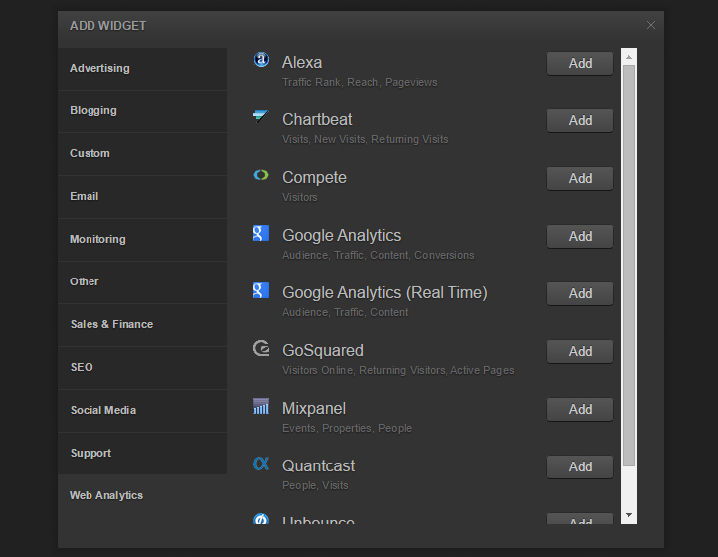Click 'Traffic Rank, Reach, Pageviews' description

point(359,82)
